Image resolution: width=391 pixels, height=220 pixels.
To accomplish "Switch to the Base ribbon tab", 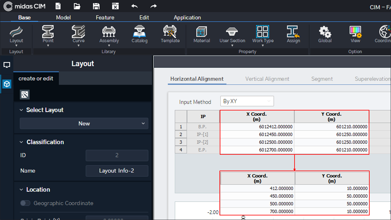I will [24, 17].
